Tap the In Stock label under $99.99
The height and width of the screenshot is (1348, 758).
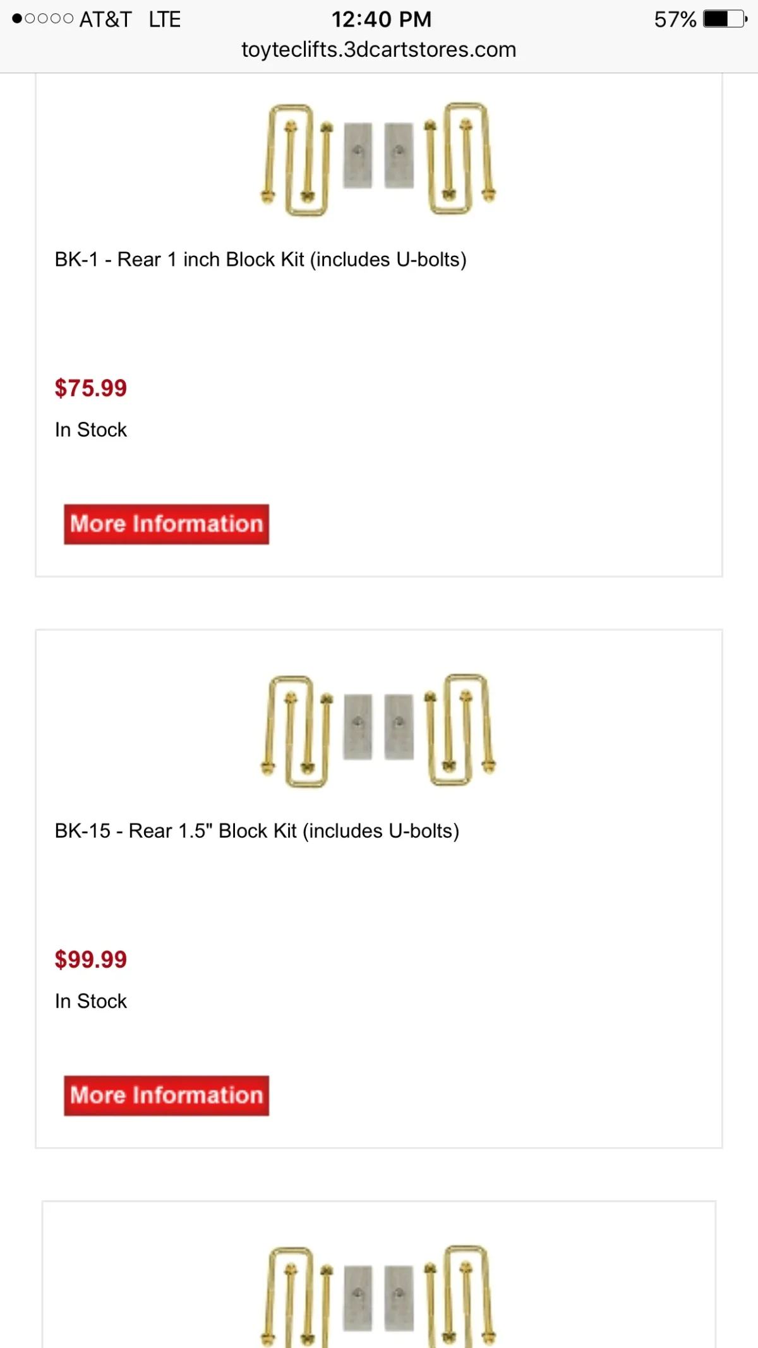click(91, 1001)
